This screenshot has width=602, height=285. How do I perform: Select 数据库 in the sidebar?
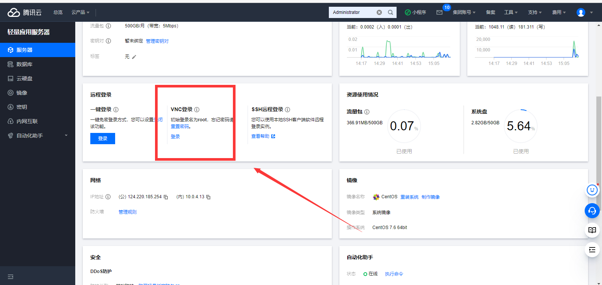38,64
